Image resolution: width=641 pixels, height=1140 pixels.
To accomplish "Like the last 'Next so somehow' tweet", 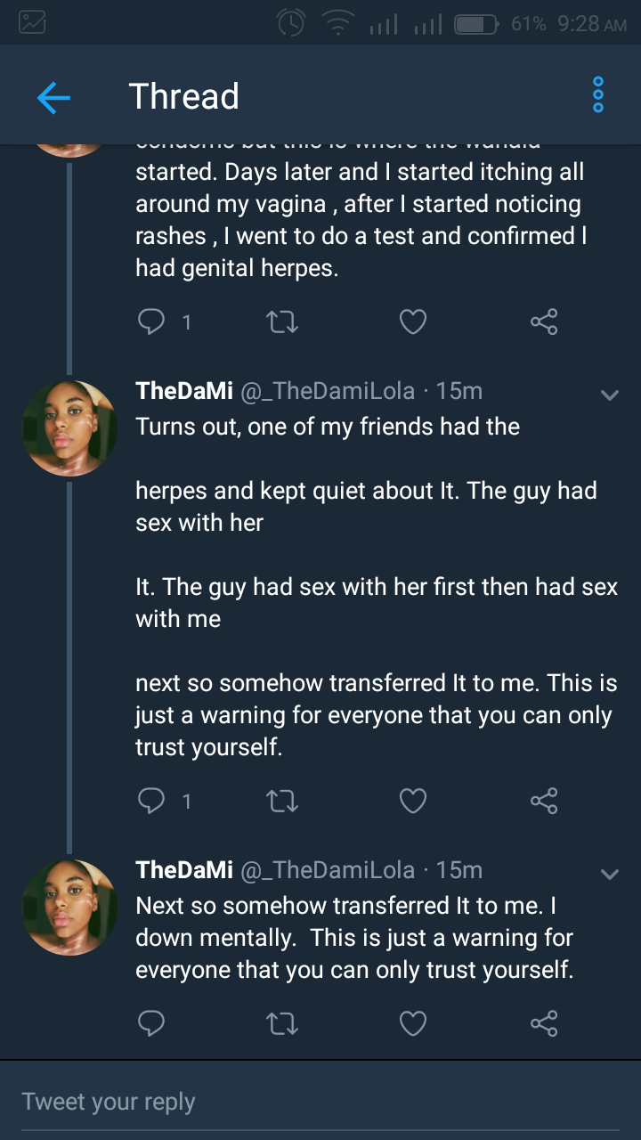I will pyautogui.click(x=413, y=1023).
